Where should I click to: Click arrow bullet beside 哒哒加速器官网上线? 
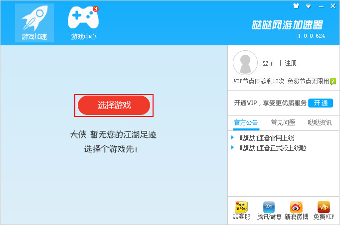[232, 137]
